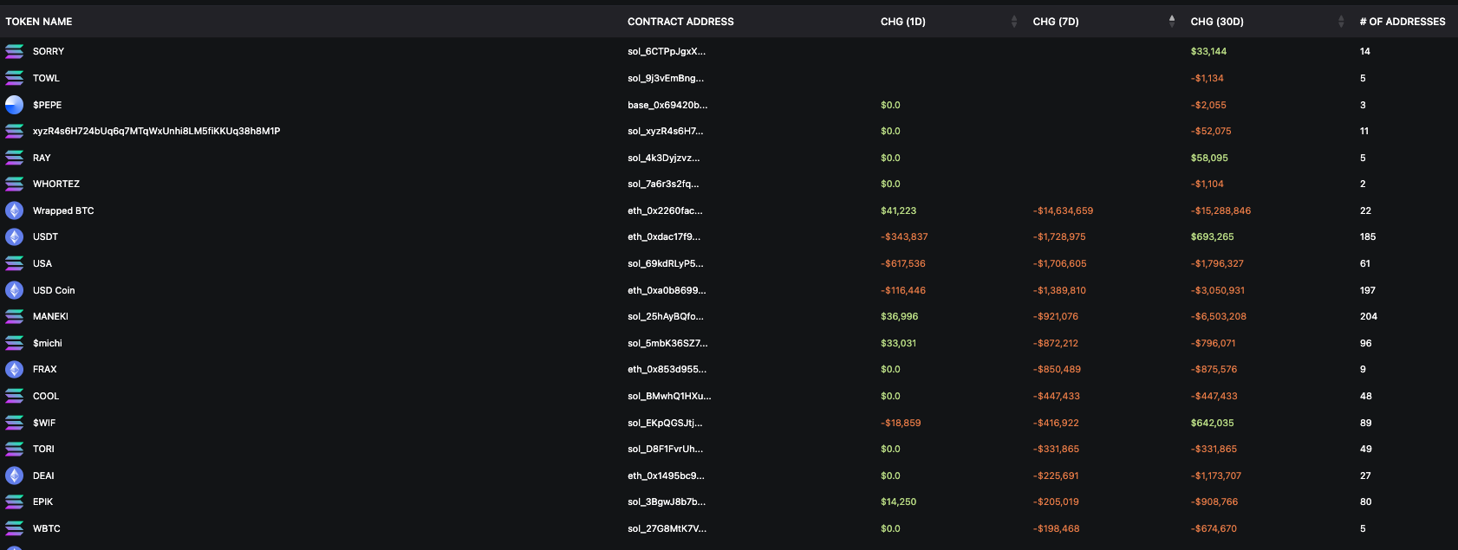Click the CHG (30D) header label

click(x=1217, y=22)
